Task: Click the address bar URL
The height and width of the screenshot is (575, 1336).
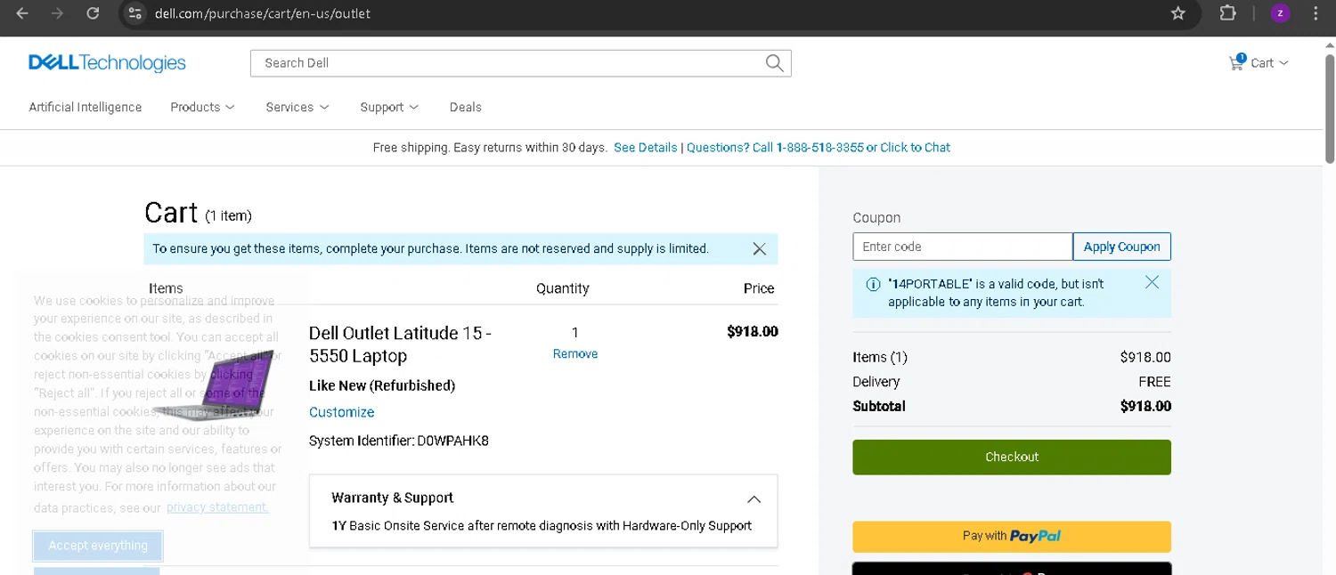Action: [263, 13]
